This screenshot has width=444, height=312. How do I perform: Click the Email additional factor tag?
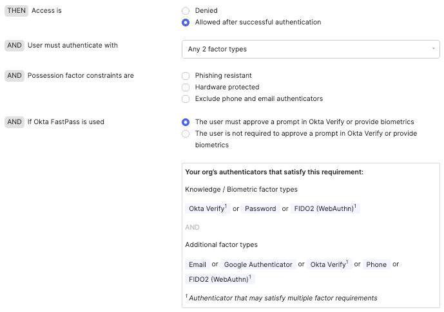(x=197, y=264)
